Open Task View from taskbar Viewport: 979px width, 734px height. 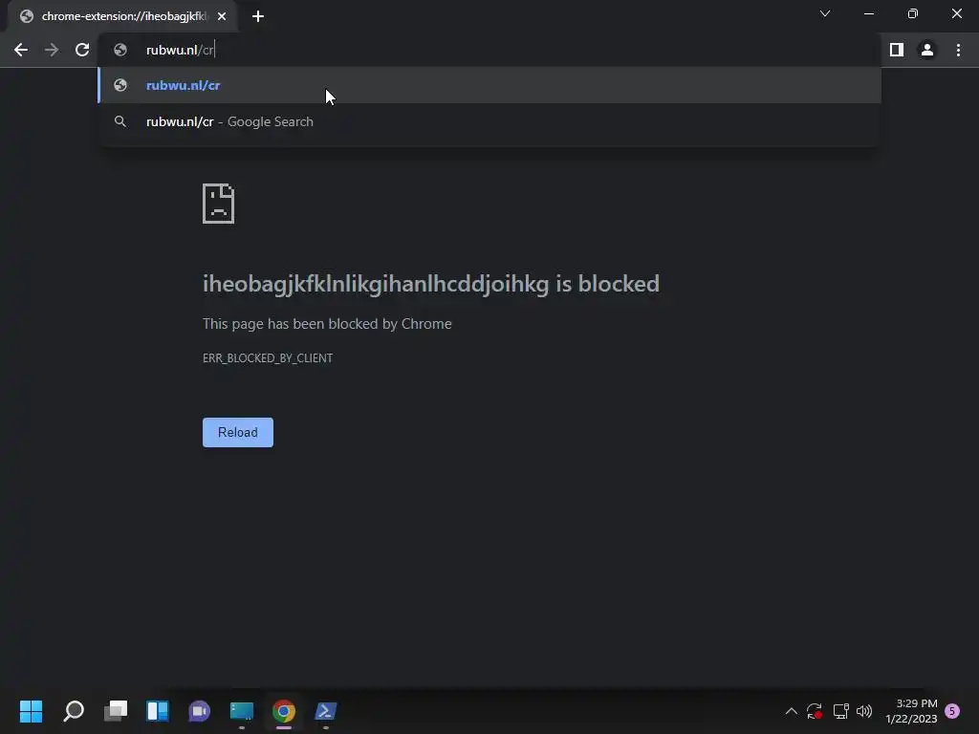[116, 711]
